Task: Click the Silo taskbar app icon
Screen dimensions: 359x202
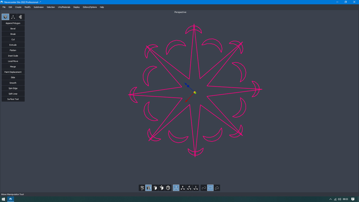Action: (10, 199)
